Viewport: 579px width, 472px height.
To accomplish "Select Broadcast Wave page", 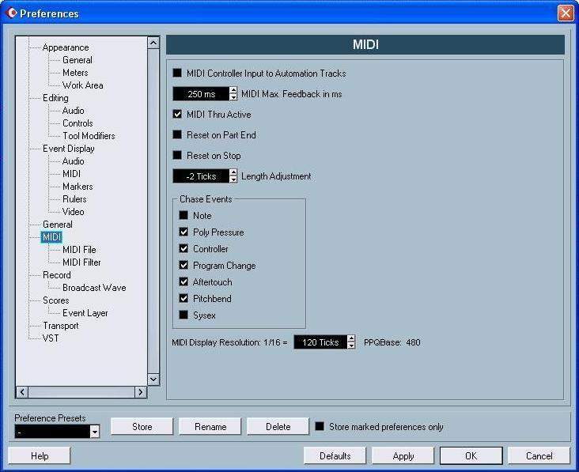I will [94, 288].
